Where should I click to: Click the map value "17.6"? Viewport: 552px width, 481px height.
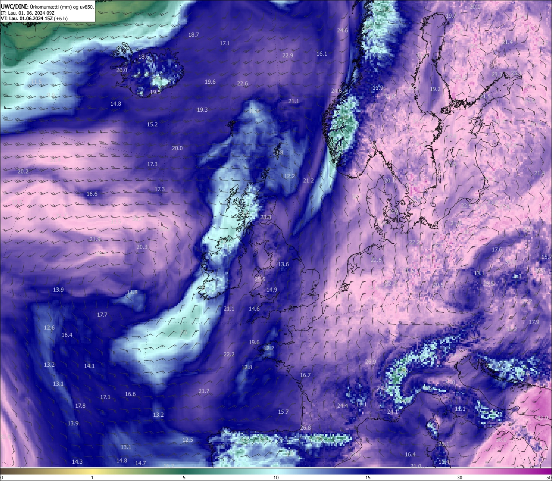(497, 249)
